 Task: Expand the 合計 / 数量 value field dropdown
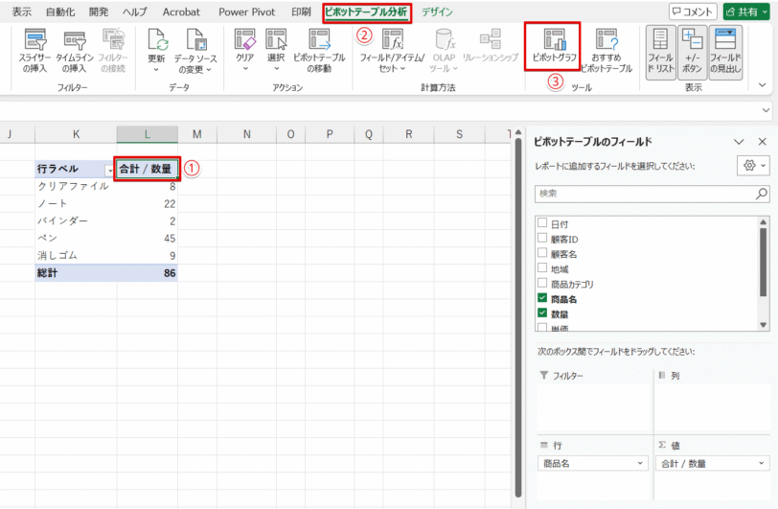762,463
